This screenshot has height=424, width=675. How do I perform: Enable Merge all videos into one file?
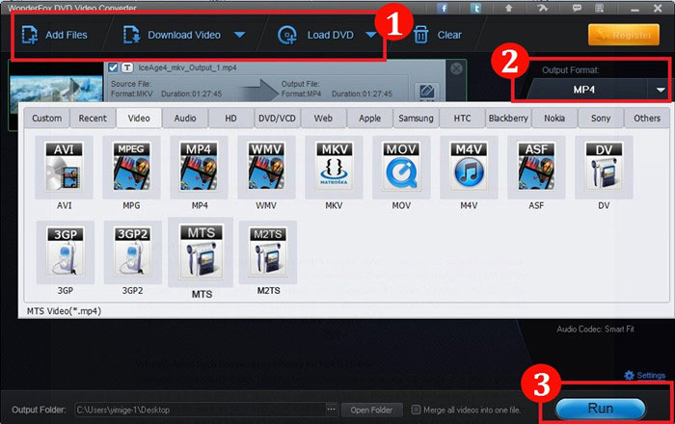[416, 410]
